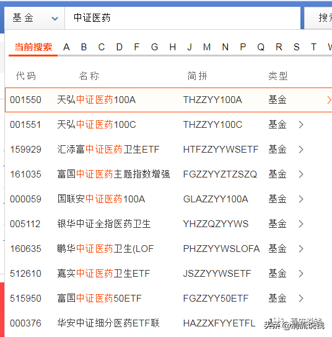Open fund 嘉实中证医药卫生ETF result
The image size is (332, 337).
click(x=103, y=274)
